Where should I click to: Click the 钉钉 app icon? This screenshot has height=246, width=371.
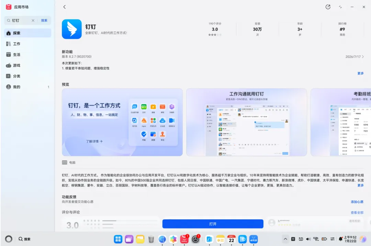pyautogui.click(x=72, y=29)
